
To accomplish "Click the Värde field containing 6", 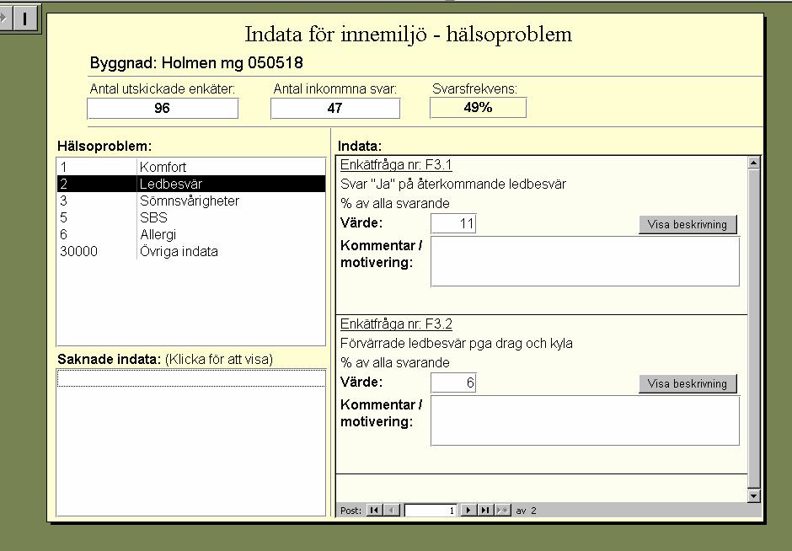I will [x=453, y=382].
